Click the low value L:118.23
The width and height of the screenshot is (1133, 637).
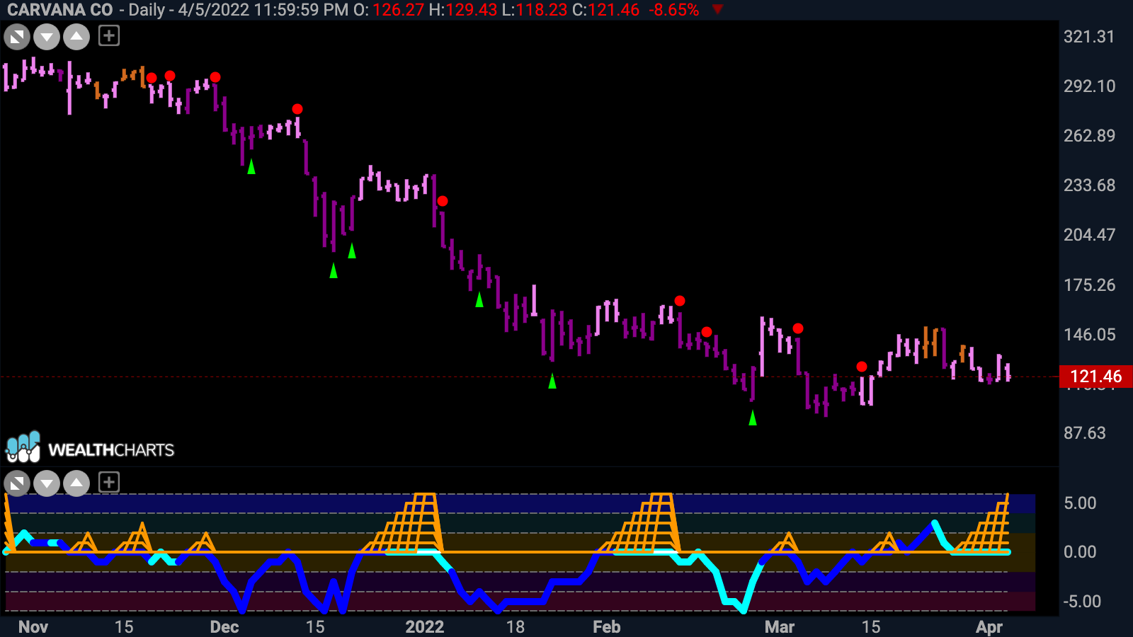[535, 10]
